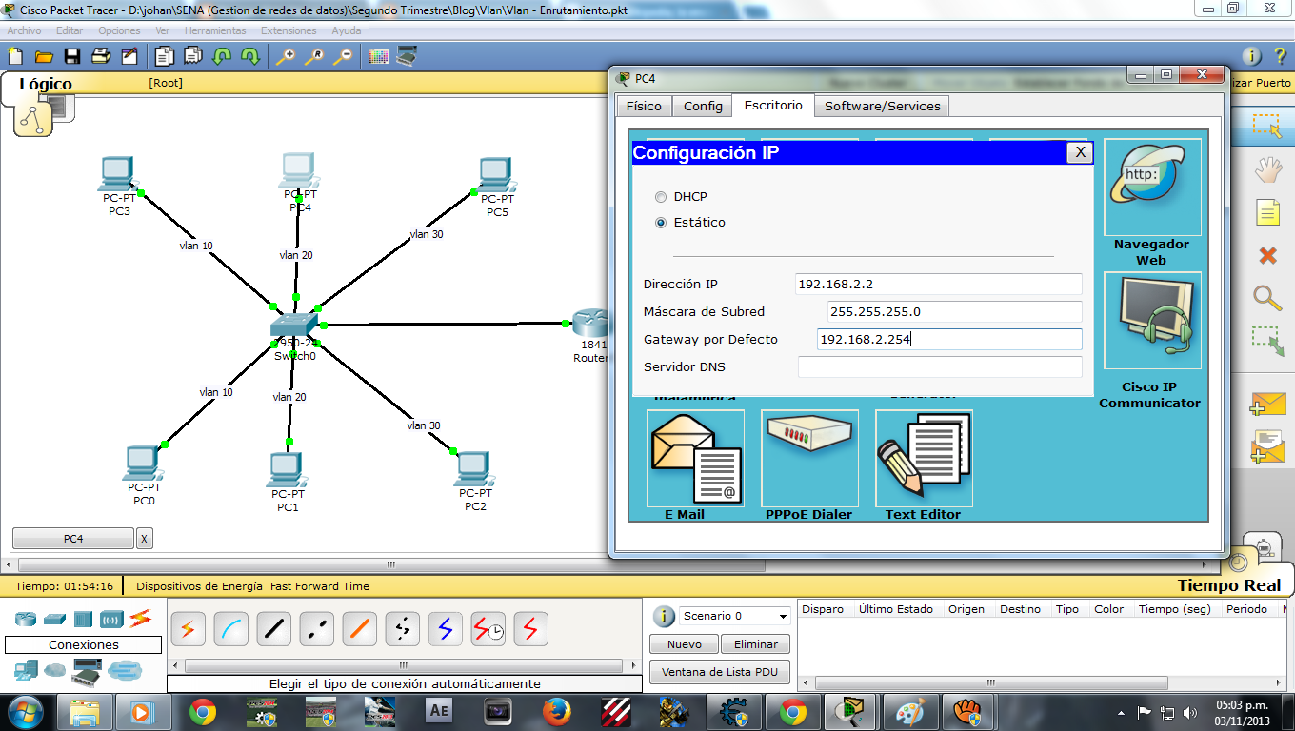Choose the automatic connection lightning icon

coord(188,628)
